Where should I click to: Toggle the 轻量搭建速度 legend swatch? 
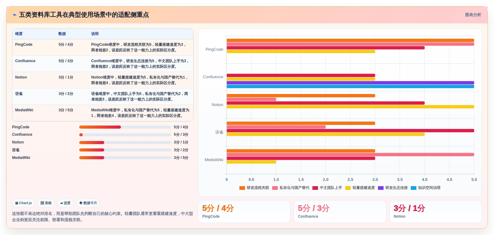[348, 188]
